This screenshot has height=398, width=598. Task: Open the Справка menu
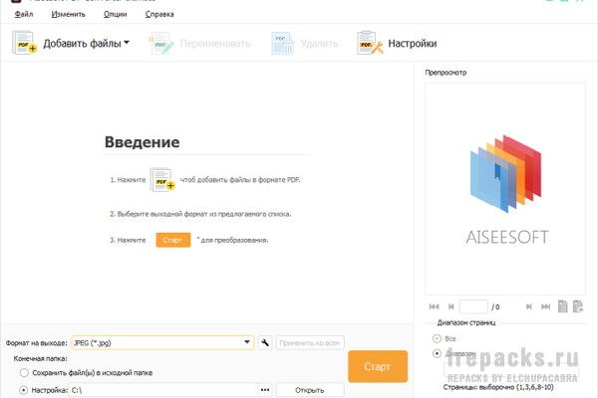pos(159,14)
